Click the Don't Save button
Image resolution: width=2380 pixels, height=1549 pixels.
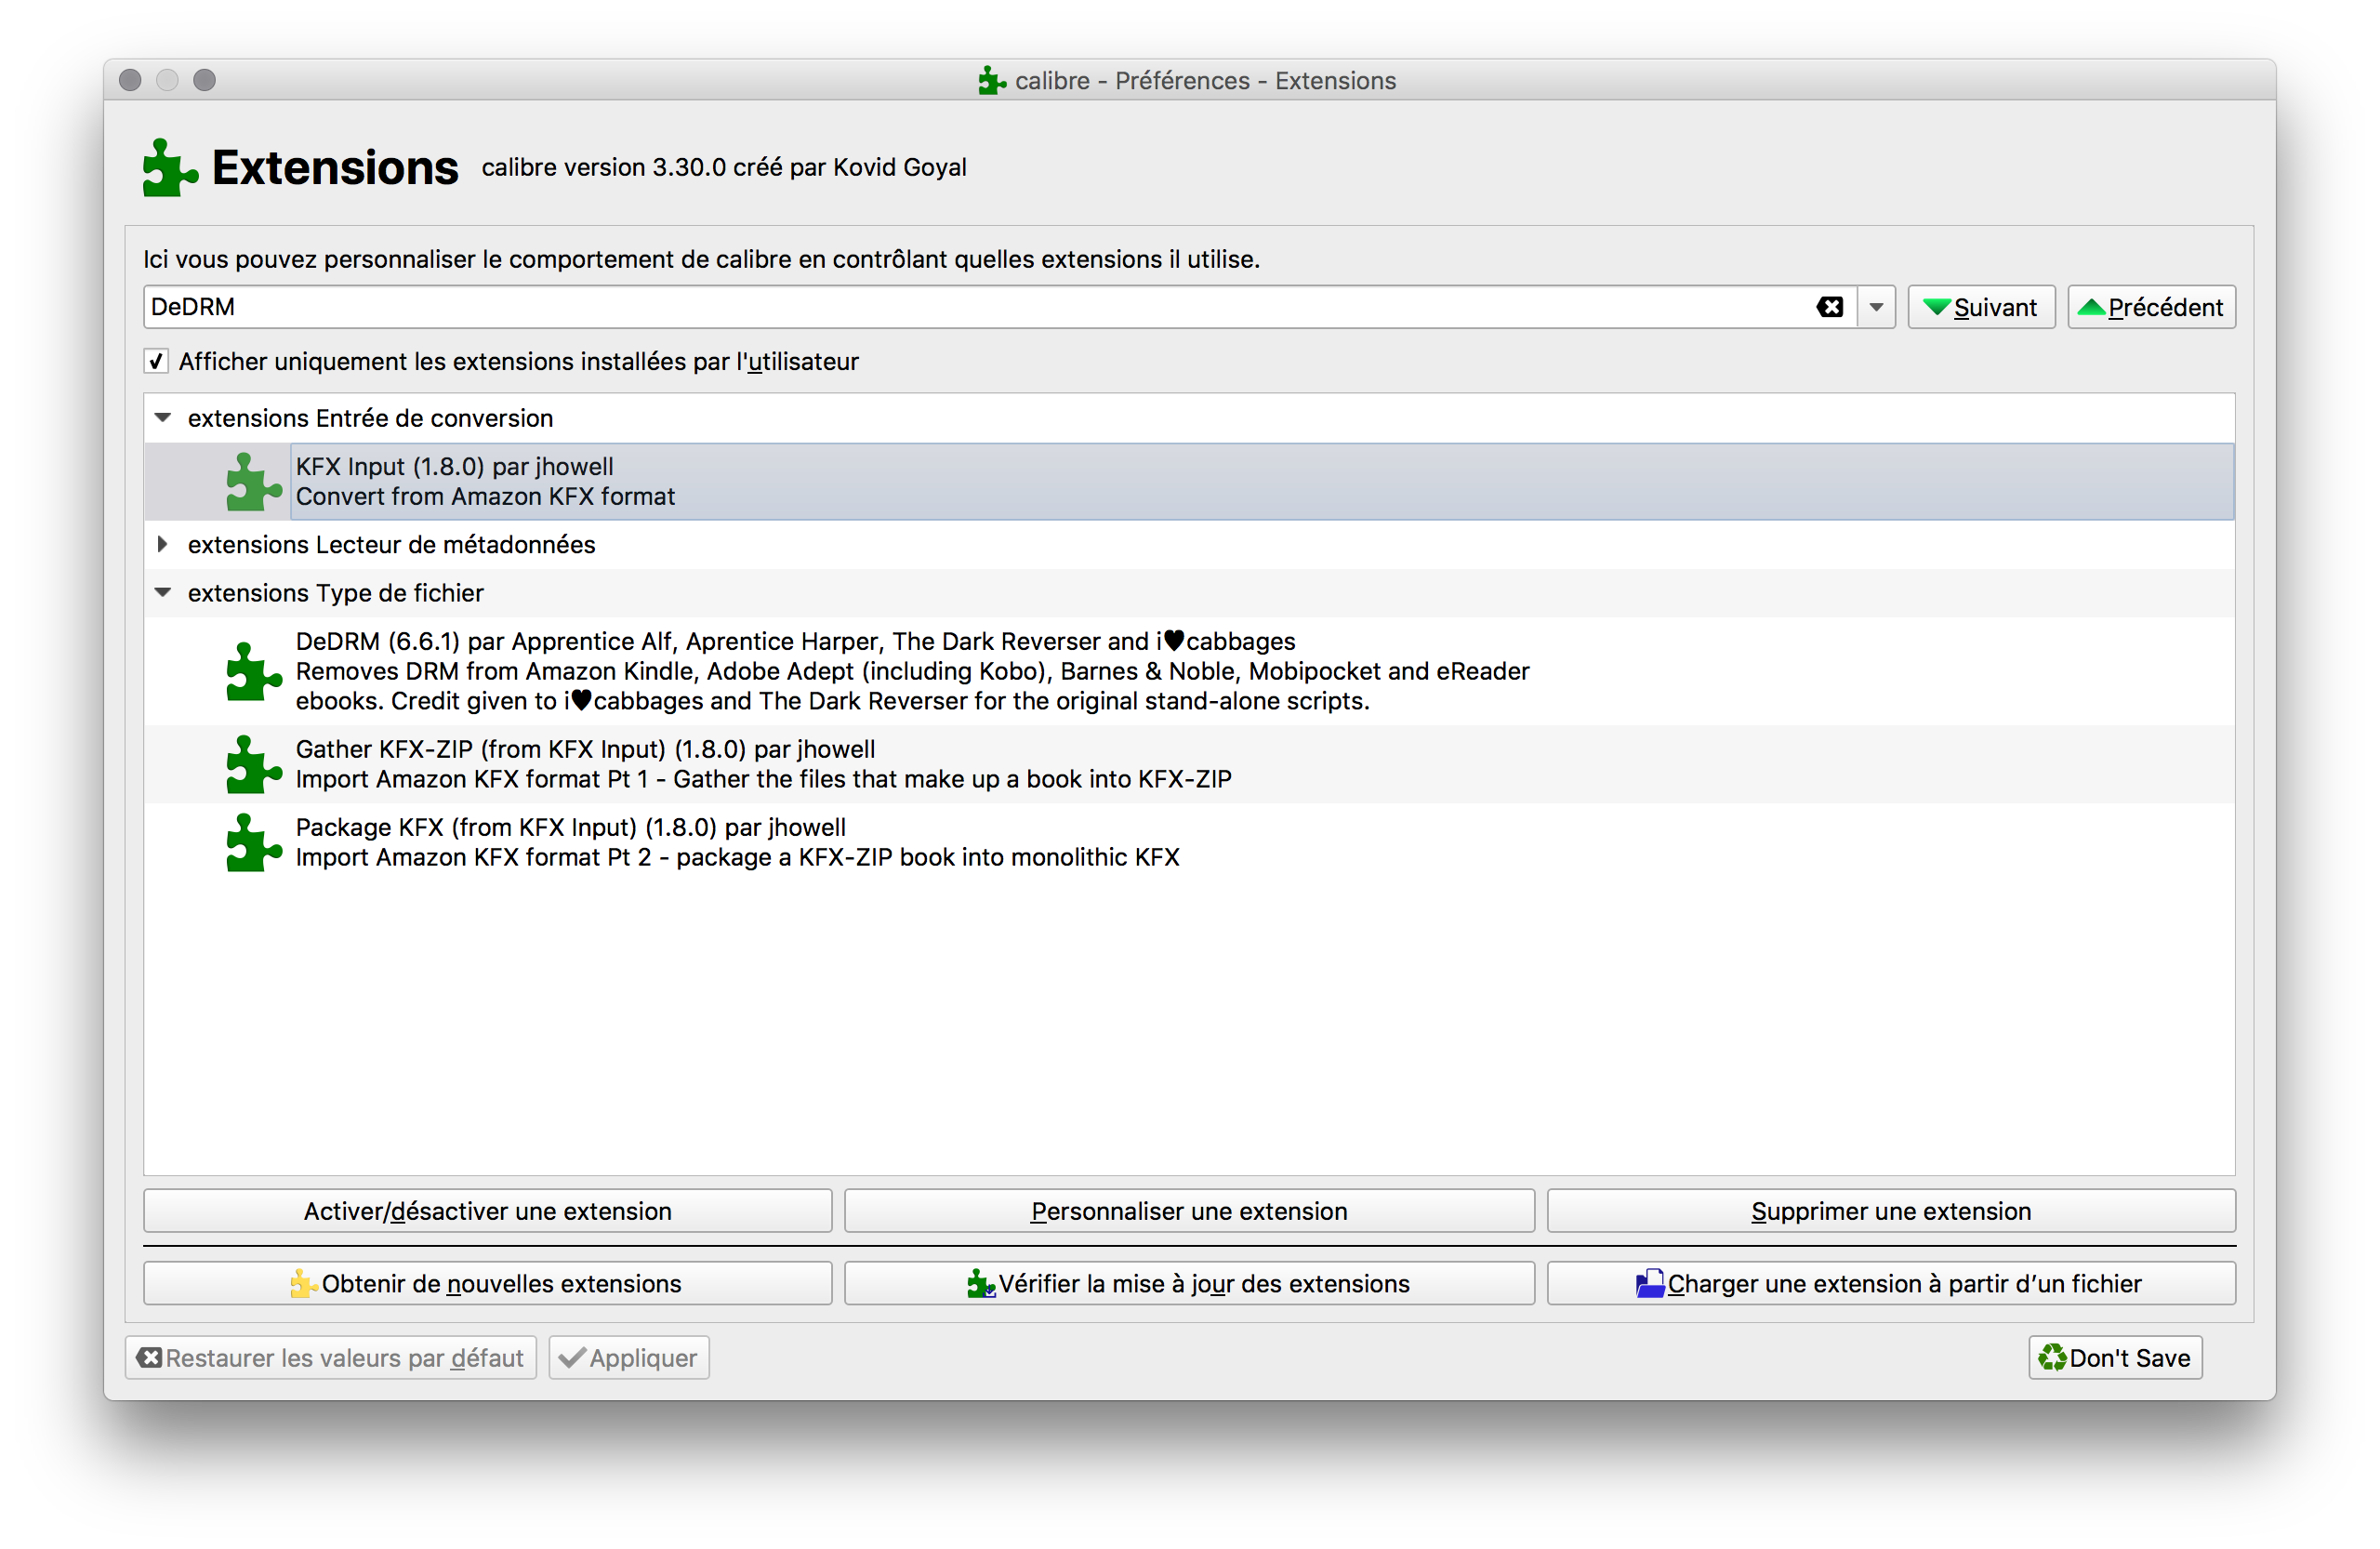click(x=2114, y=1357)
